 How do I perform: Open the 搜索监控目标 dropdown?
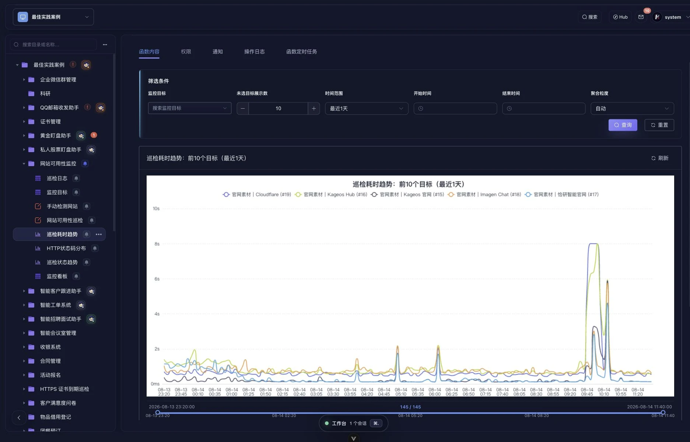click(x=190, y=108)
